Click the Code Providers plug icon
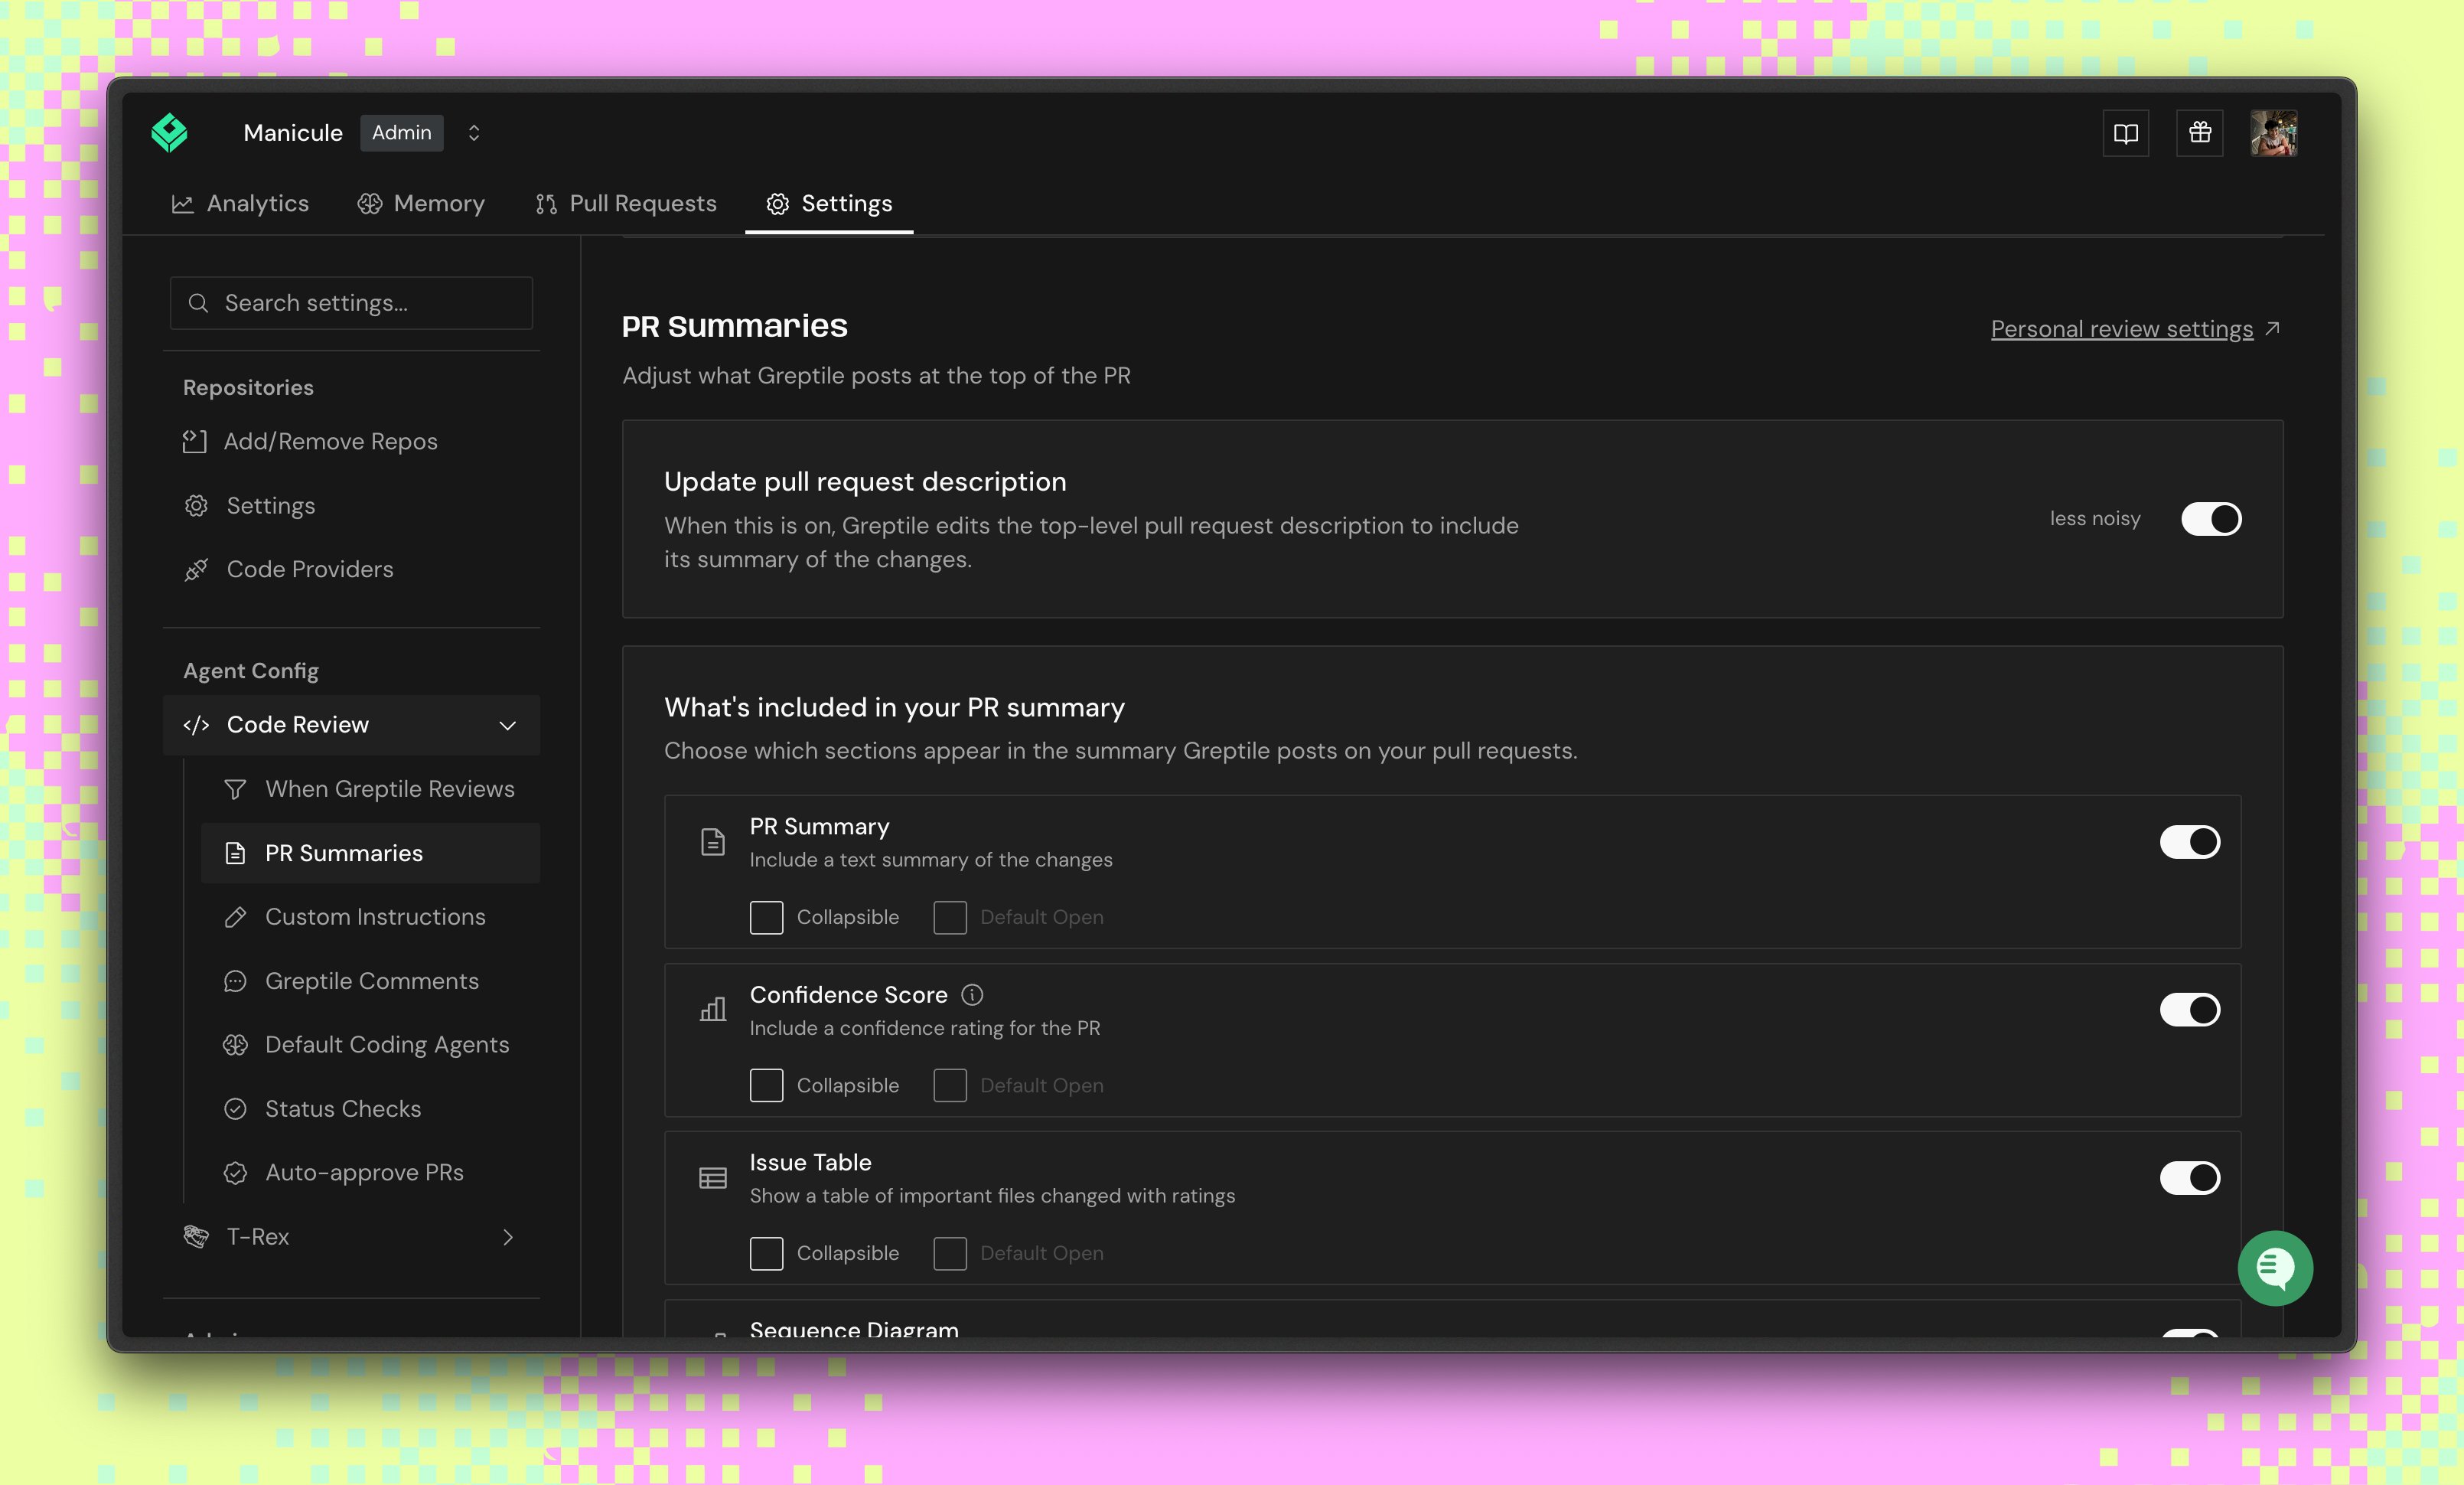The image size is (2464, 1485). [196, 570]
